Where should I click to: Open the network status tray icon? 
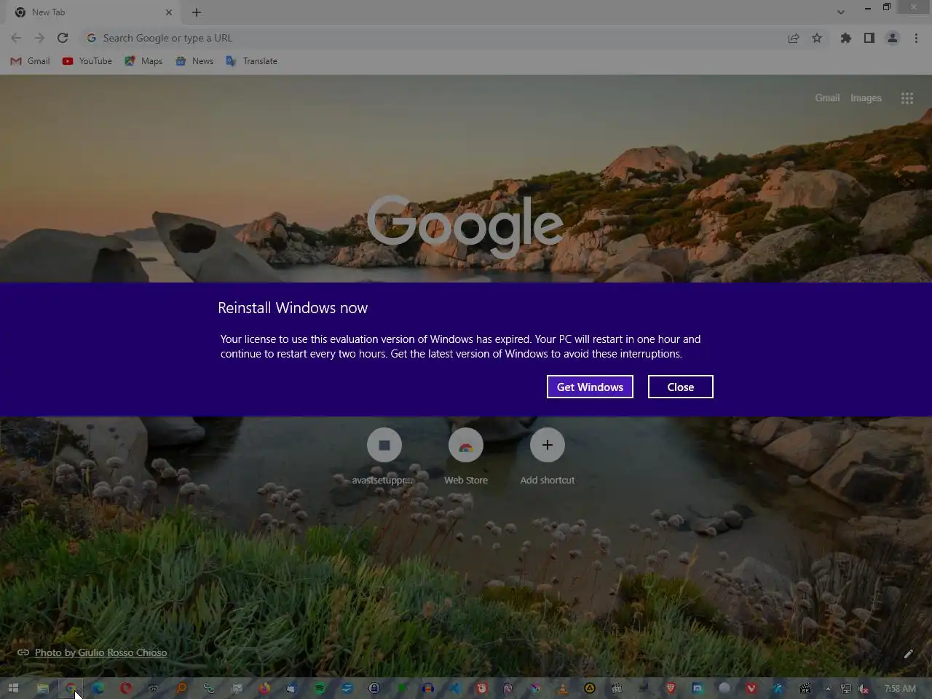pyautogui.click(x=845, y=688)
